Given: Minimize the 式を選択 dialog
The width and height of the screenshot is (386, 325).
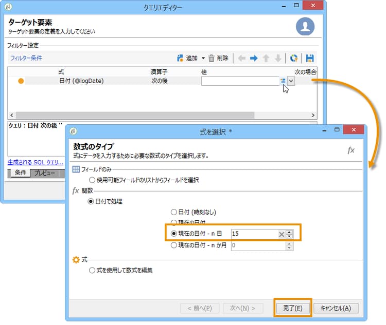Looking at the screenshot, I should click(324, 130).
